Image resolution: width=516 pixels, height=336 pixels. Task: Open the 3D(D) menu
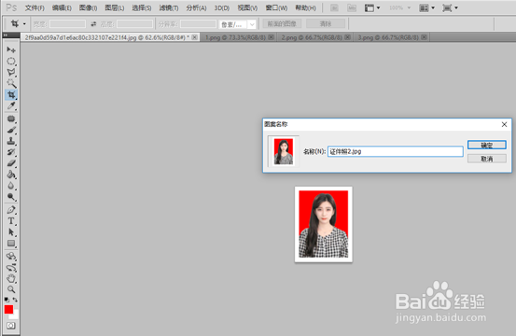(222, 7)
